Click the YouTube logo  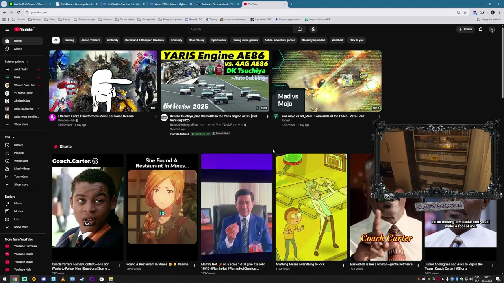coord(24,29)
